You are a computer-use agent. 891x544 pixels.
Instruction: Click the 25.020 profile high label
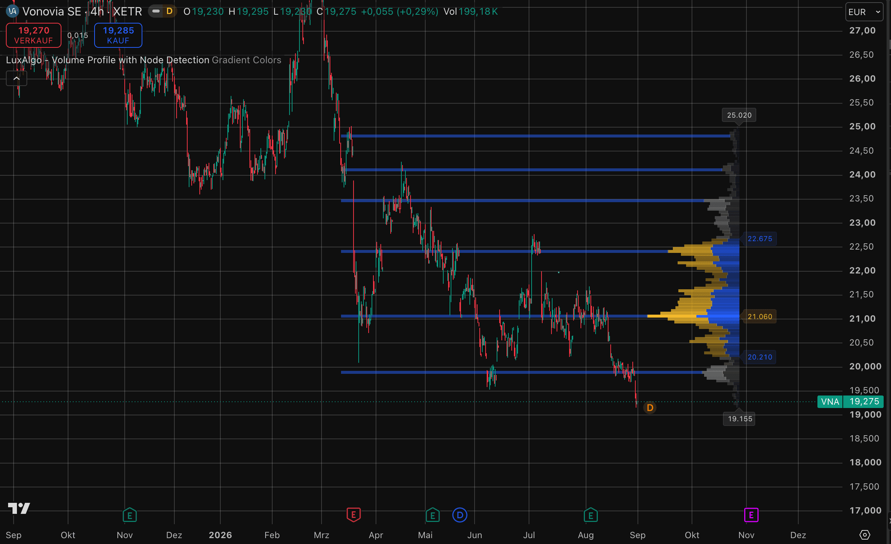[x=739, y=115]
